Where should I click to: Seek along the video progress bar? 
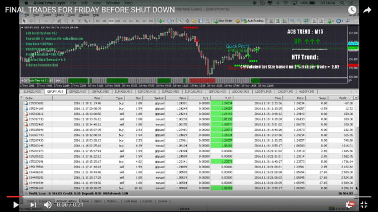[x=189, y=196]
